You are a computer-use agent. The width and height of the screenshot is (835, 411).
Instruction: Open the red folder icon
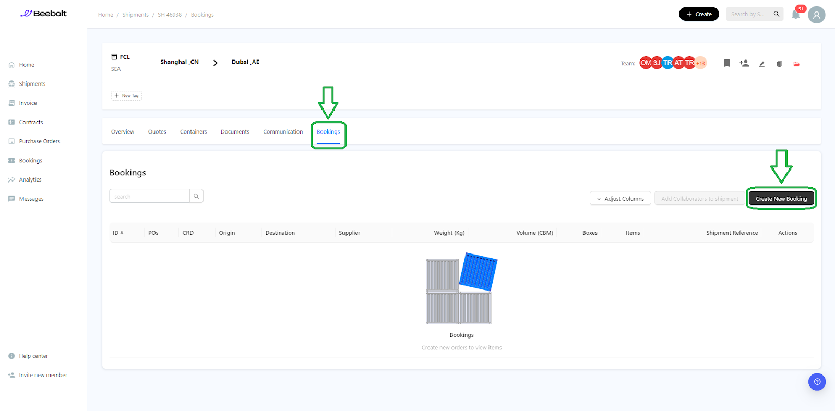point(796,64)
